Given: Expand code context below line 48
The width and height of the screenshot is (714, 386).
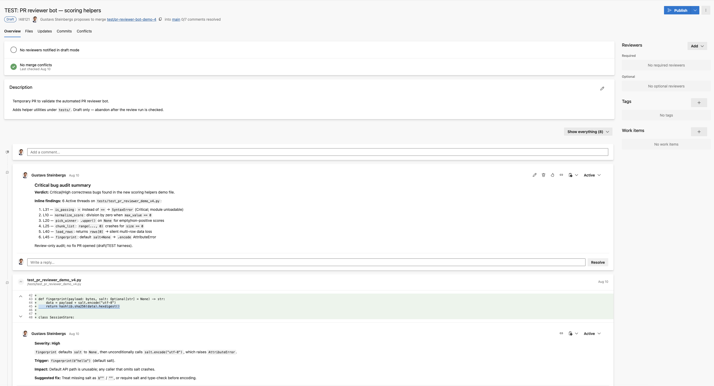Looking at the screenshot, I should 20,316.
